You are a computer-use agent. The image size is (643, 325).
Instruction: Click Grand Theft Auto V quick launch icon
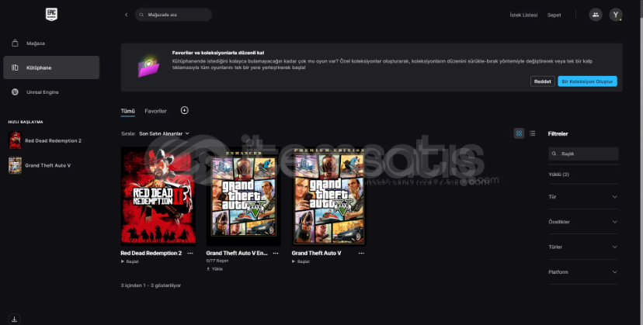click(16, 165)
